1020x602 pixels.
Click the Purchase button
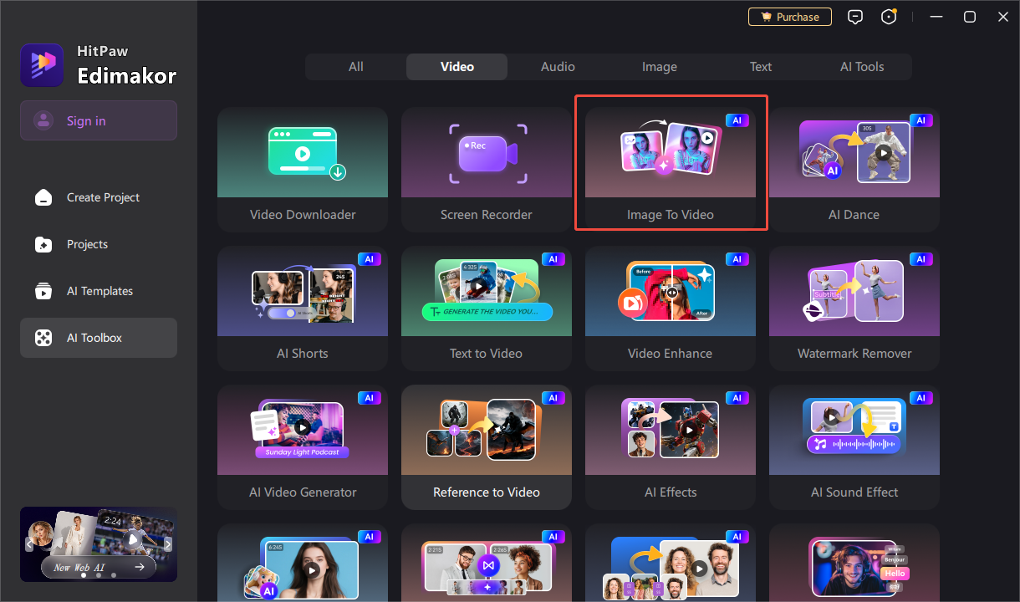(x=790, y=17)
